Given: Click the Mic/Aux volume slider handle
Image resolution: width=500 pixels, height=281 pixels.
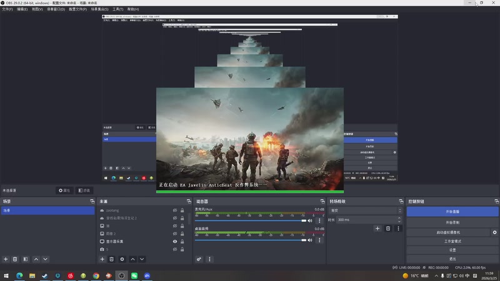Looking at the screenshot, I should click(x=304, y=220).
